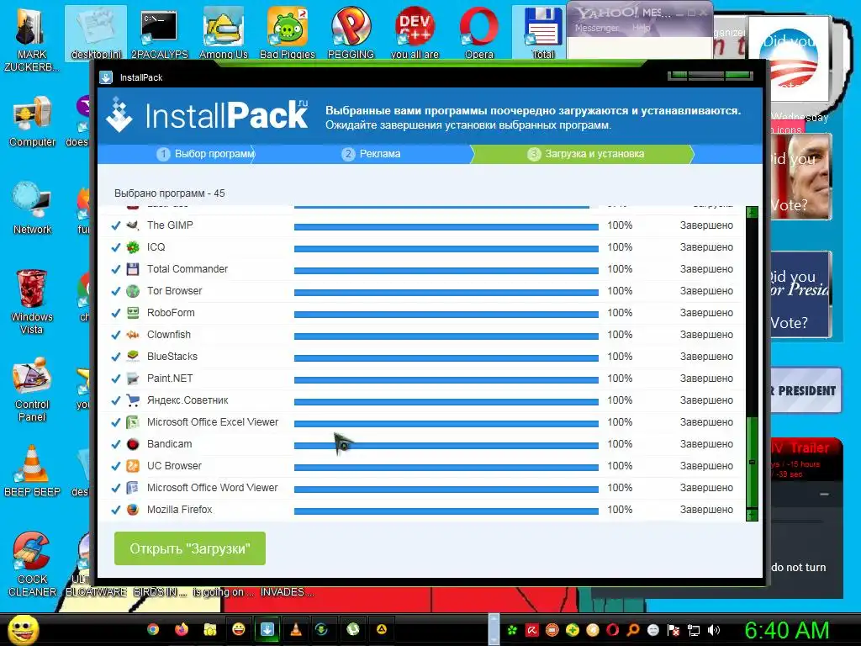Click the Выбрано программ - 45 label
The image size is (861, 646).
[170, 193]
